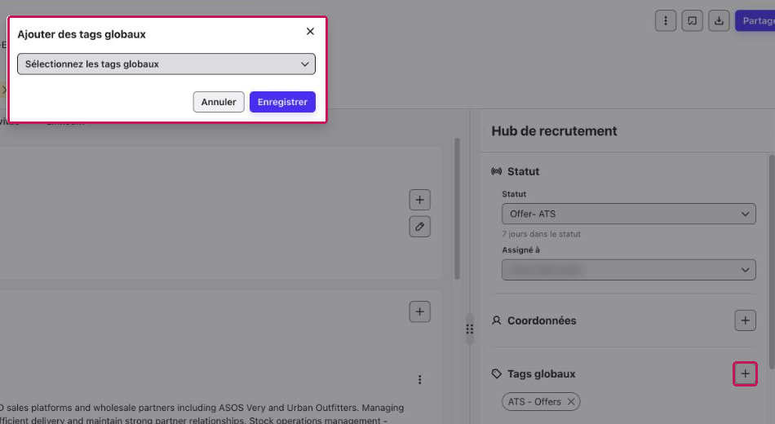This screenshot has width=775, height=424.
Task: Open the three-dot menu above the experience text
Action: point(419,379)
